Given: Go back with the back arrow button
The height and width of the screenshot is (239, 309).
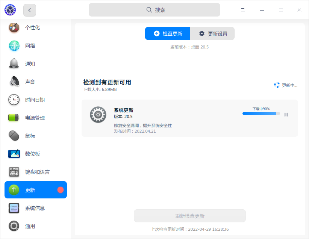Looking at the screenshot, I should (30, 10).
